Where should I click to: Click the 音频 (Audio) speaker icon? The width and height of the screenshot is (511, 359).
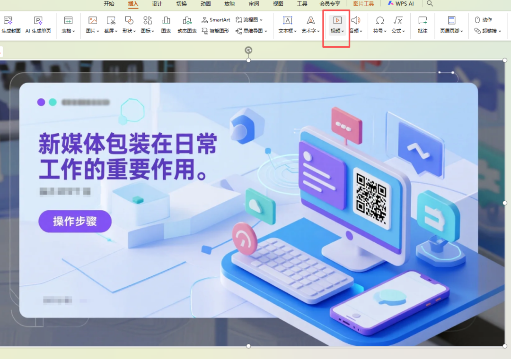pos(355,20)
